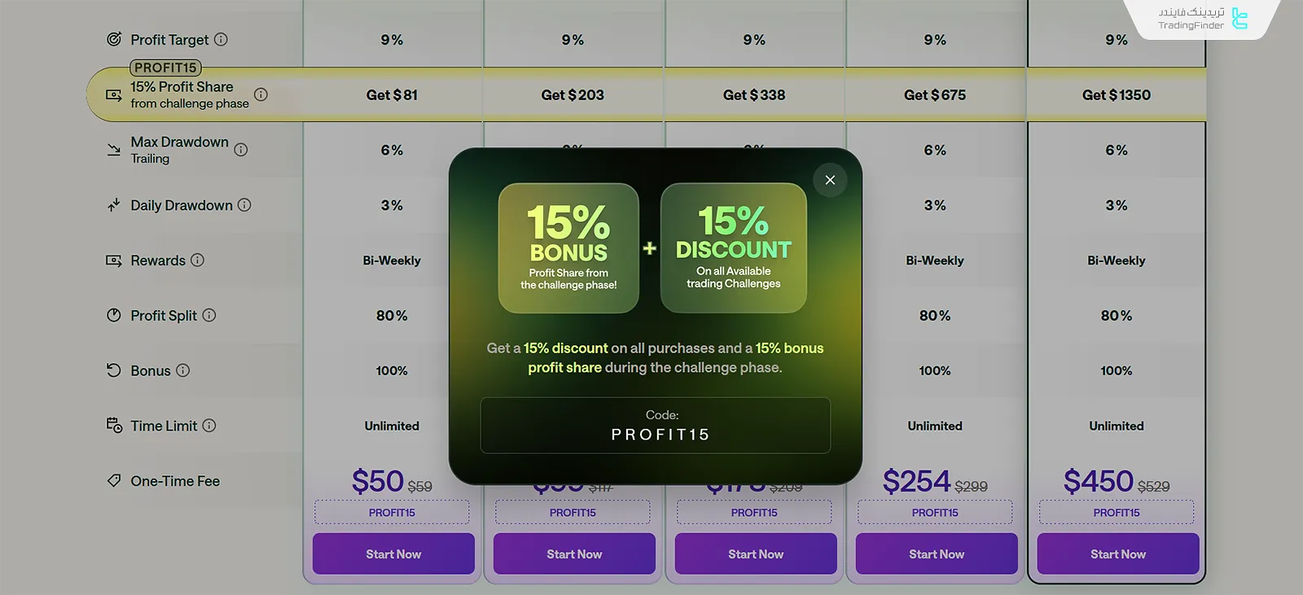Click the 15% Bonus card in the popup
1303x595 pixels.
pyautogui.click(x=568, y=247)
